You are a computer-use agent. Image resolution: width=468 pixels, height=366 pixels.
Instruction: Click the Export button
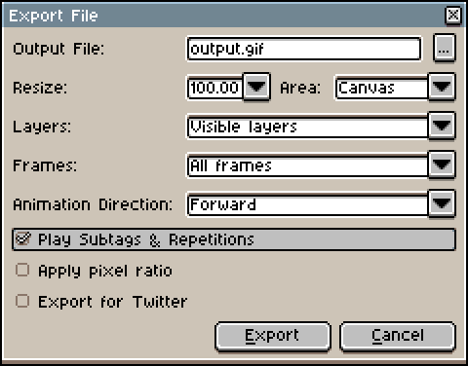(x=273, y=336)
